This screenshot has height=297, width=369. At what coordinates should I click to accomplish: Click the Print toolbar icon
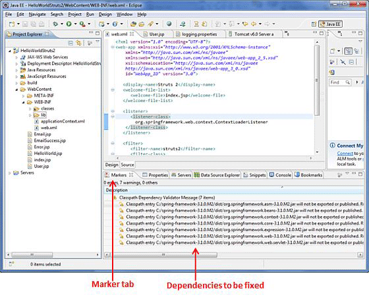[x=42, y=24]
